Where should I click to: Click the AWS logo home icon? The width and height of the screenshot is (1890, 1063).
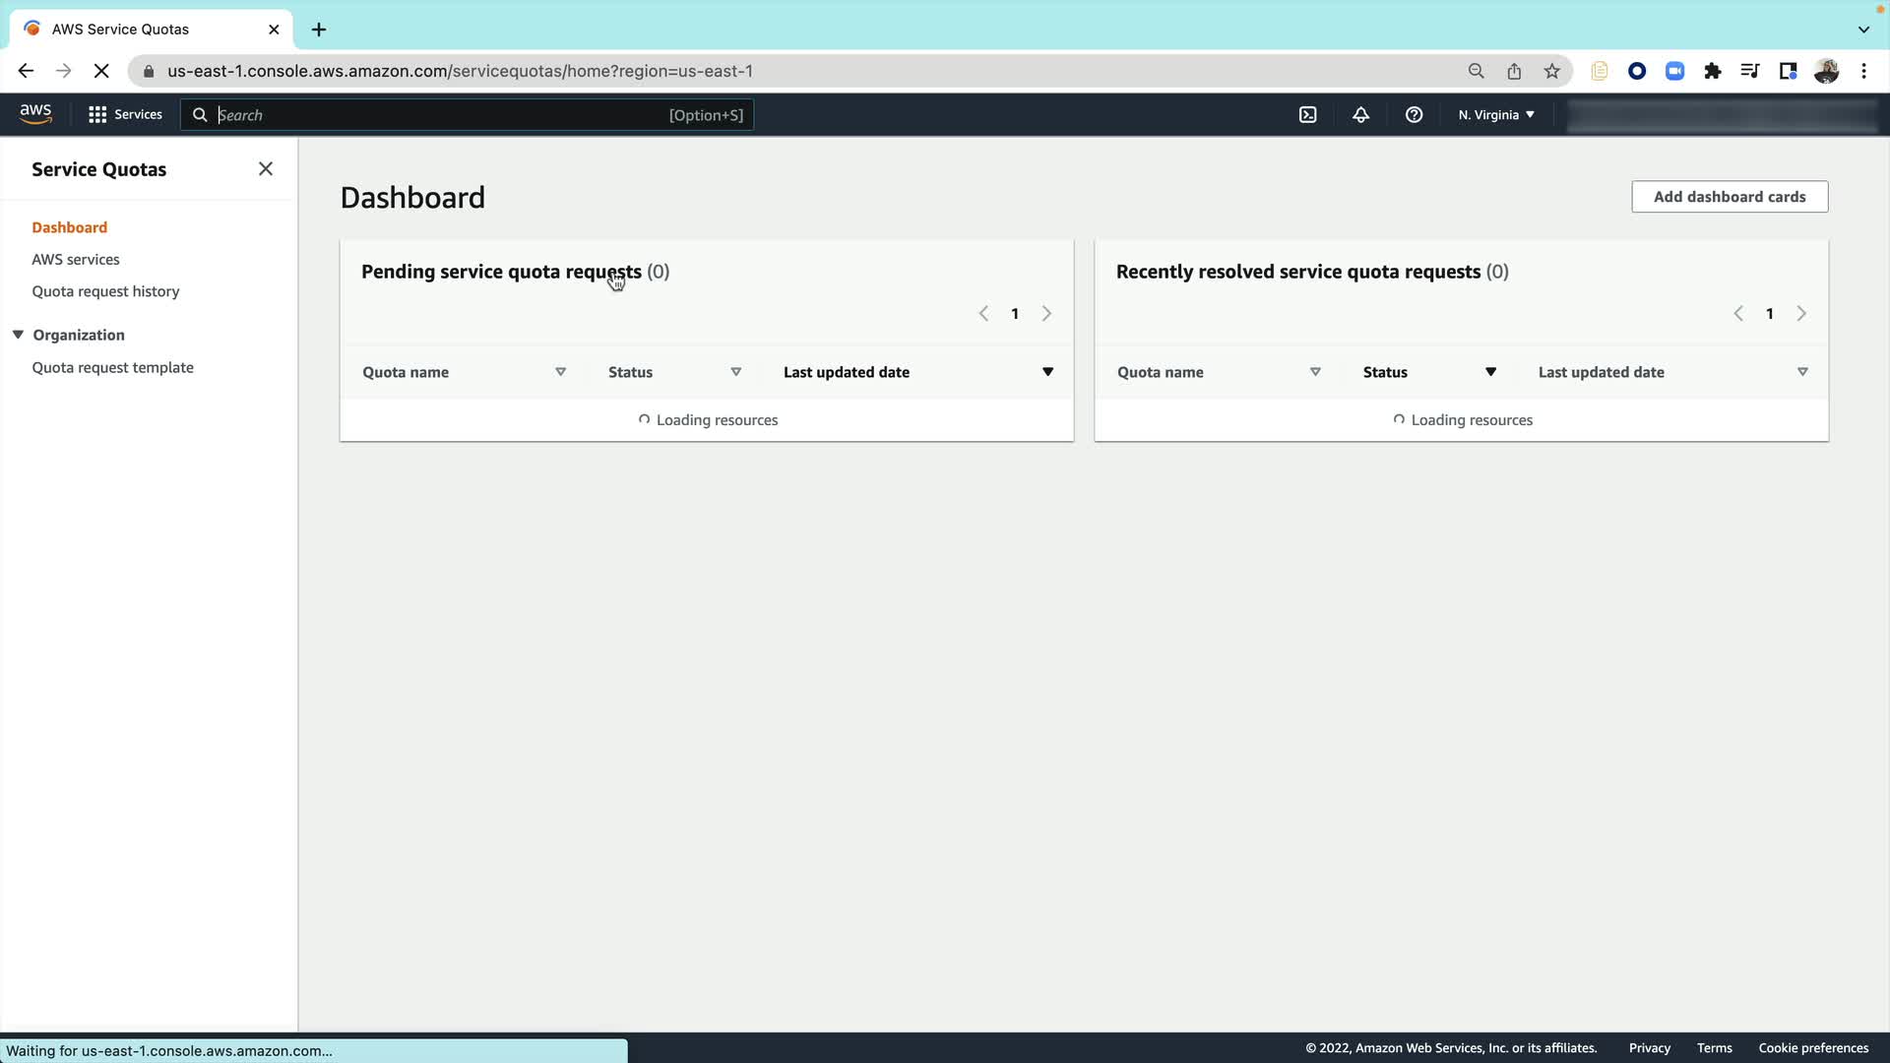click(35, 114)
